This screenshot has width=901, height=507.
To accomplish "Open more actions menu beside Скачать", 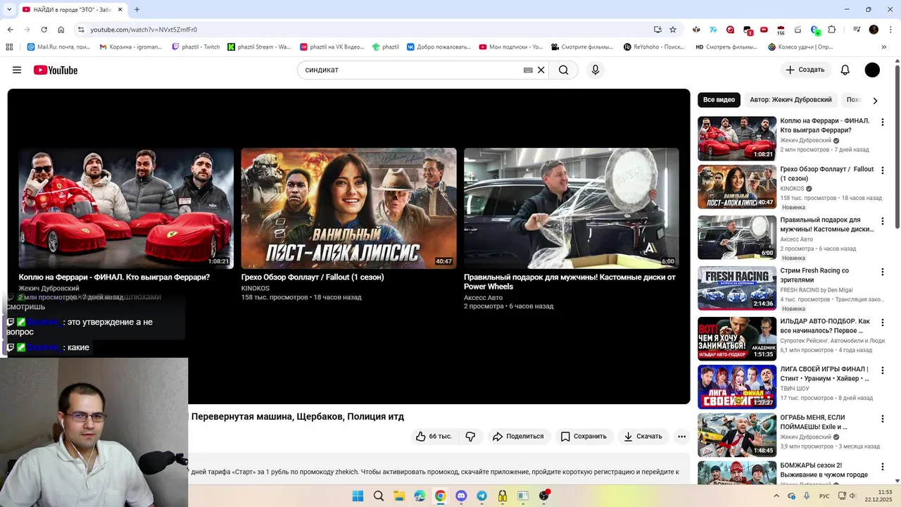I will [x=681, y=437].
